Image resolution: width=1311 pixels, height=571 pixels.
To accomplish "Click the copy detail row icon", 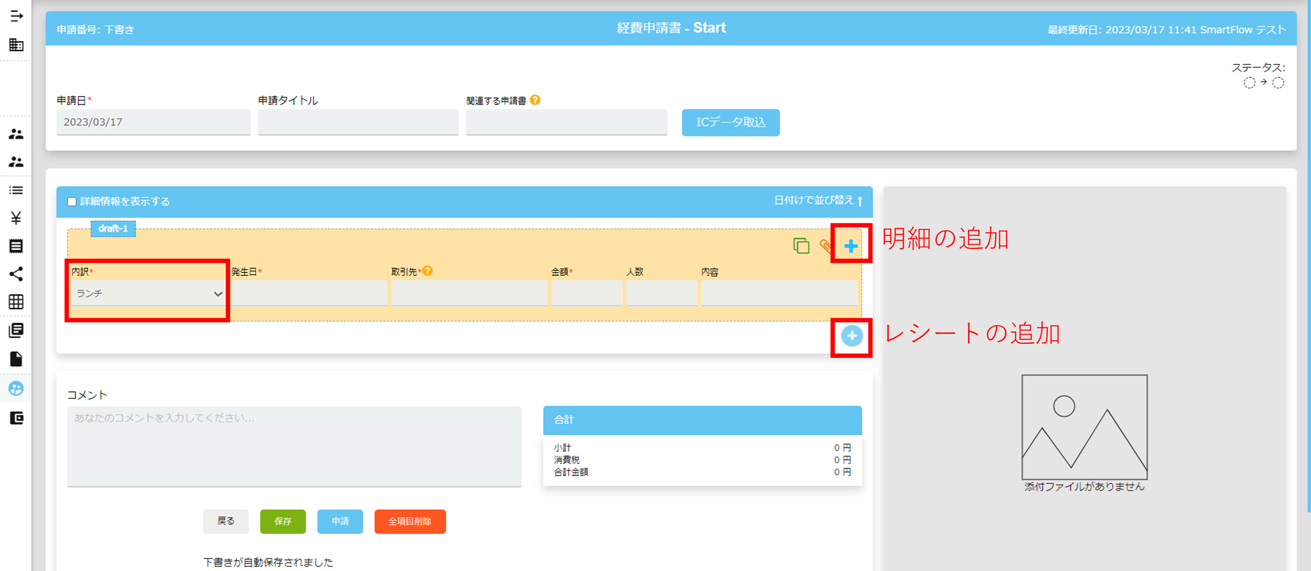I will coord(801,246).
